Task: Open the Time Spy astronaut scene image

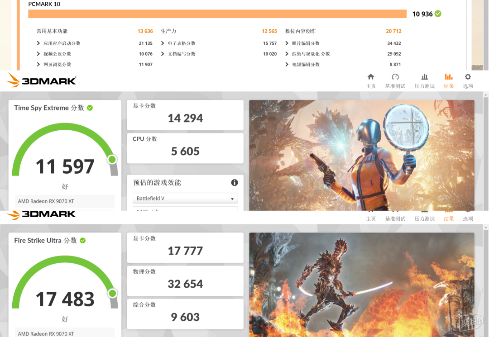Action: pos(362,155)
